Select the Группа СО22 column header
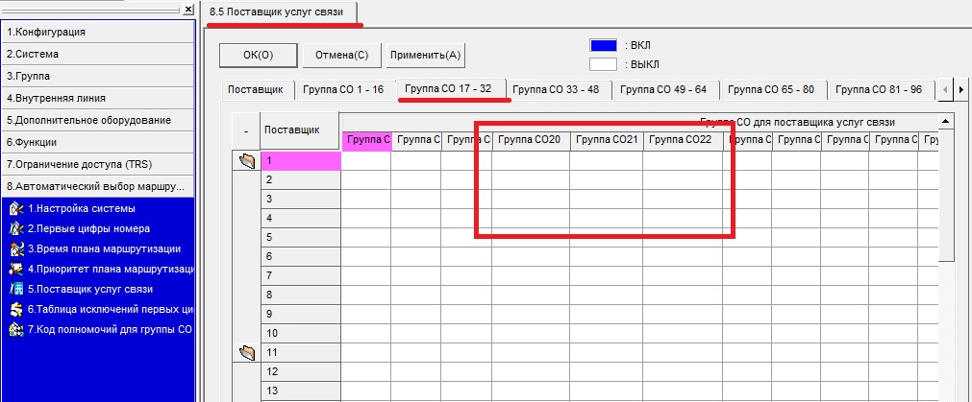Image resolution: width=972 pixels, height=402 pixels. pos(684,141)
